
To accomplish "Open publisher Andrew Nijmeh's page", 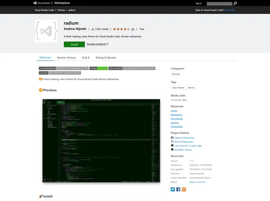I will click(75, 29).
